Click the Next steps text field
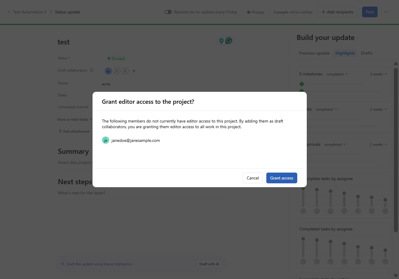This screenshot has height=279, width=399. pos(143,193)
